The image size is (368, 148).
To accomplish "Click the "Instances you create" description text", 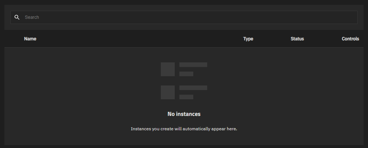I will click(x=184, y=129).
